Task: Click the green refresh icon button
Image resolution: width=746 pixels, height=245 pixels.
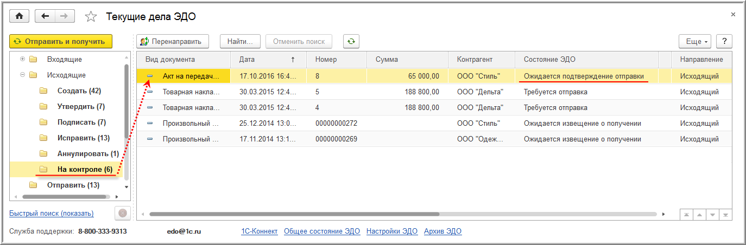Action: (351, 41)
